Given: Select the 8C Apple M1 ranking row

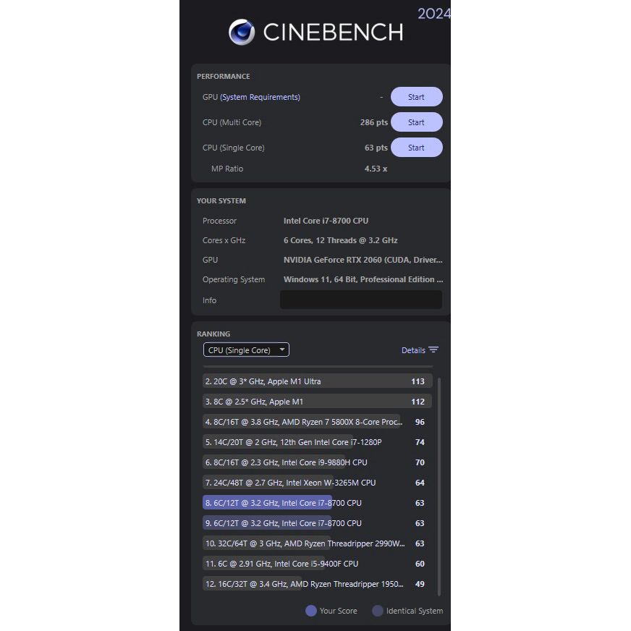Looking at the screenshot, I should [318, 401].
